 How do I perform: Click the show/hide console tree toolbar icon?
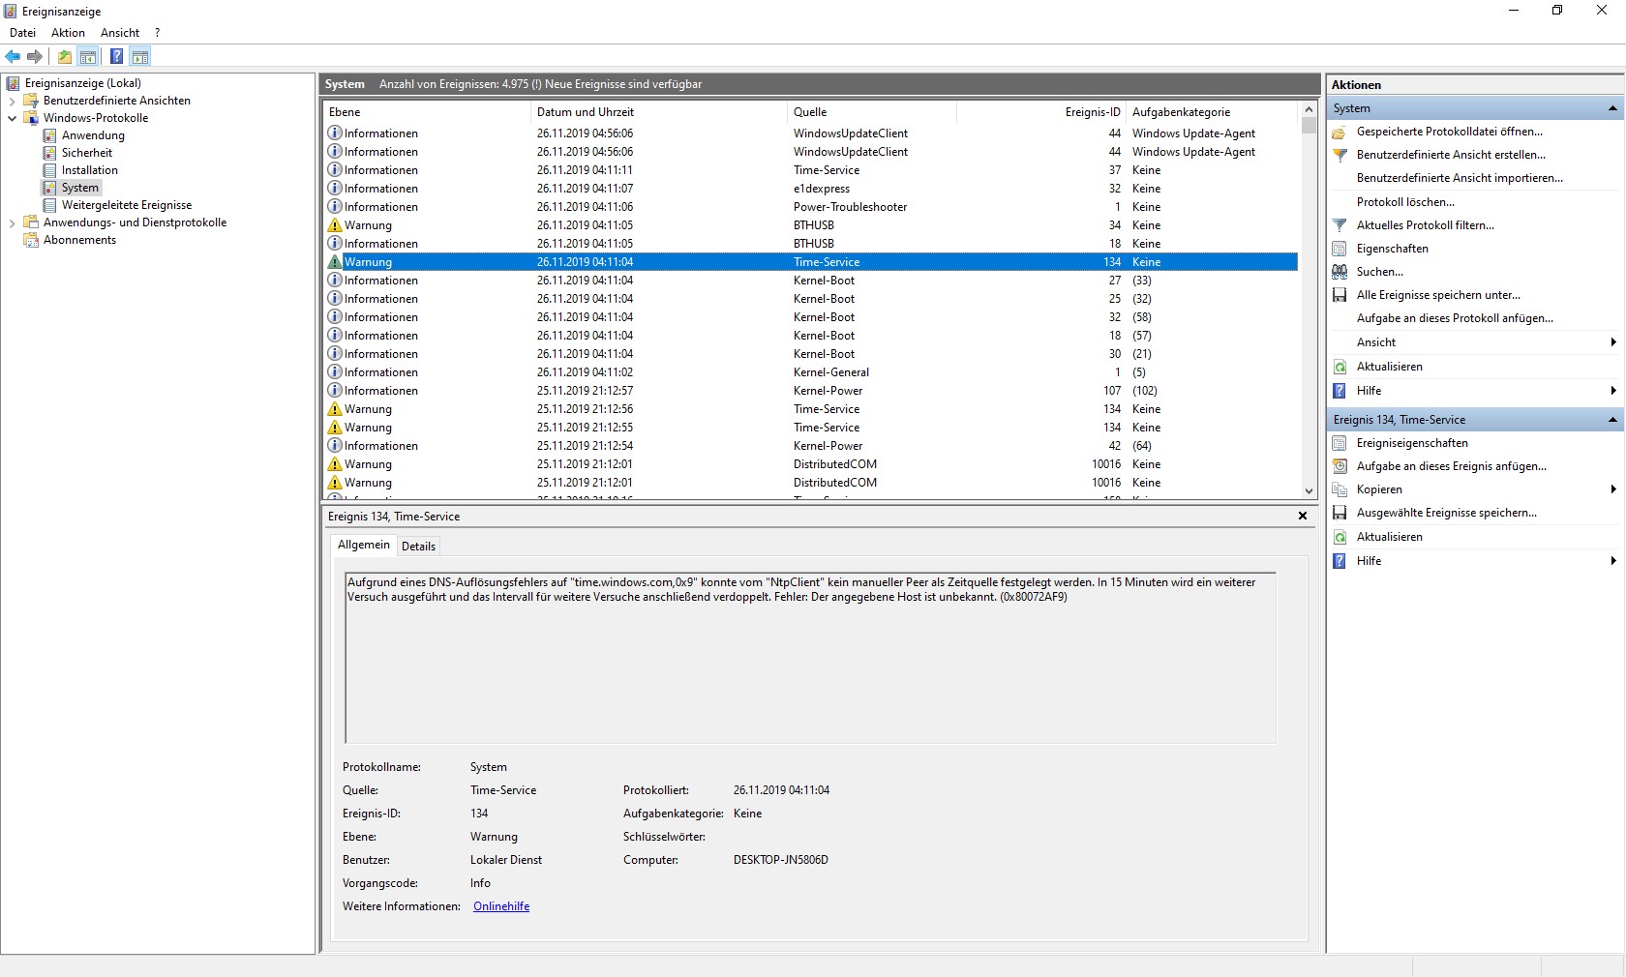coord(88,56)
